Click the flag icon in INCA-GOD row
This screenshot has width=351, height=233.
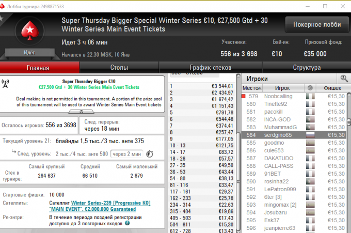click(310, 119)
